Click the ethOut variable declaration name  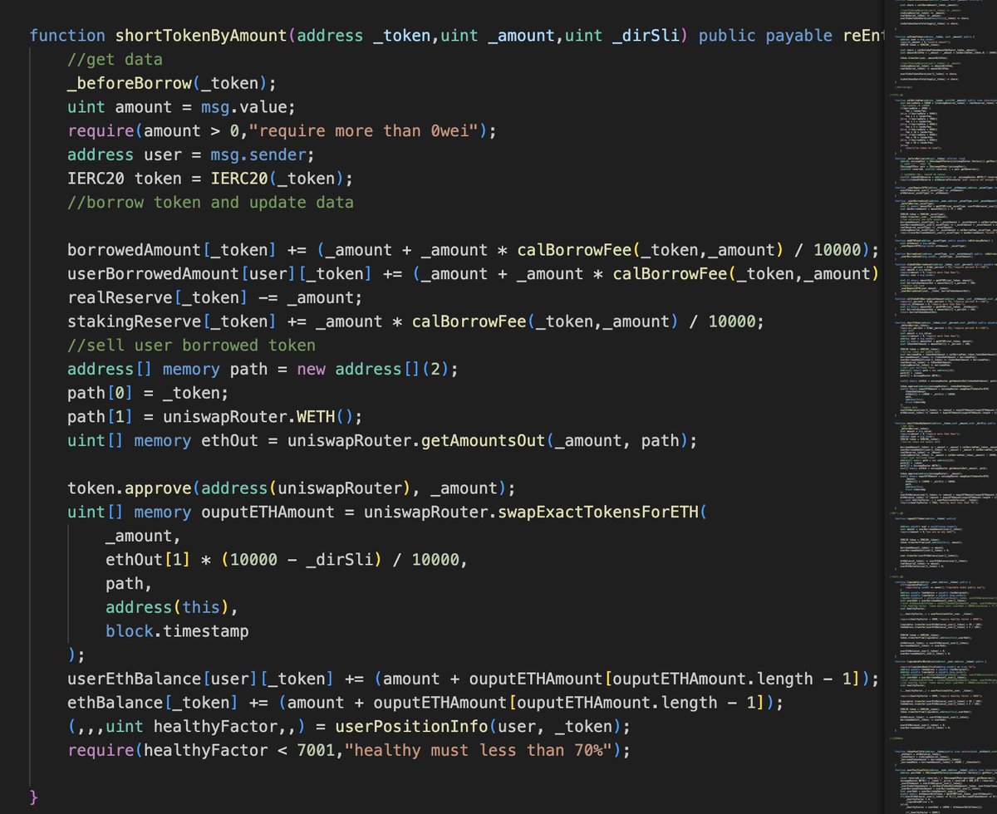click(230, 440)
